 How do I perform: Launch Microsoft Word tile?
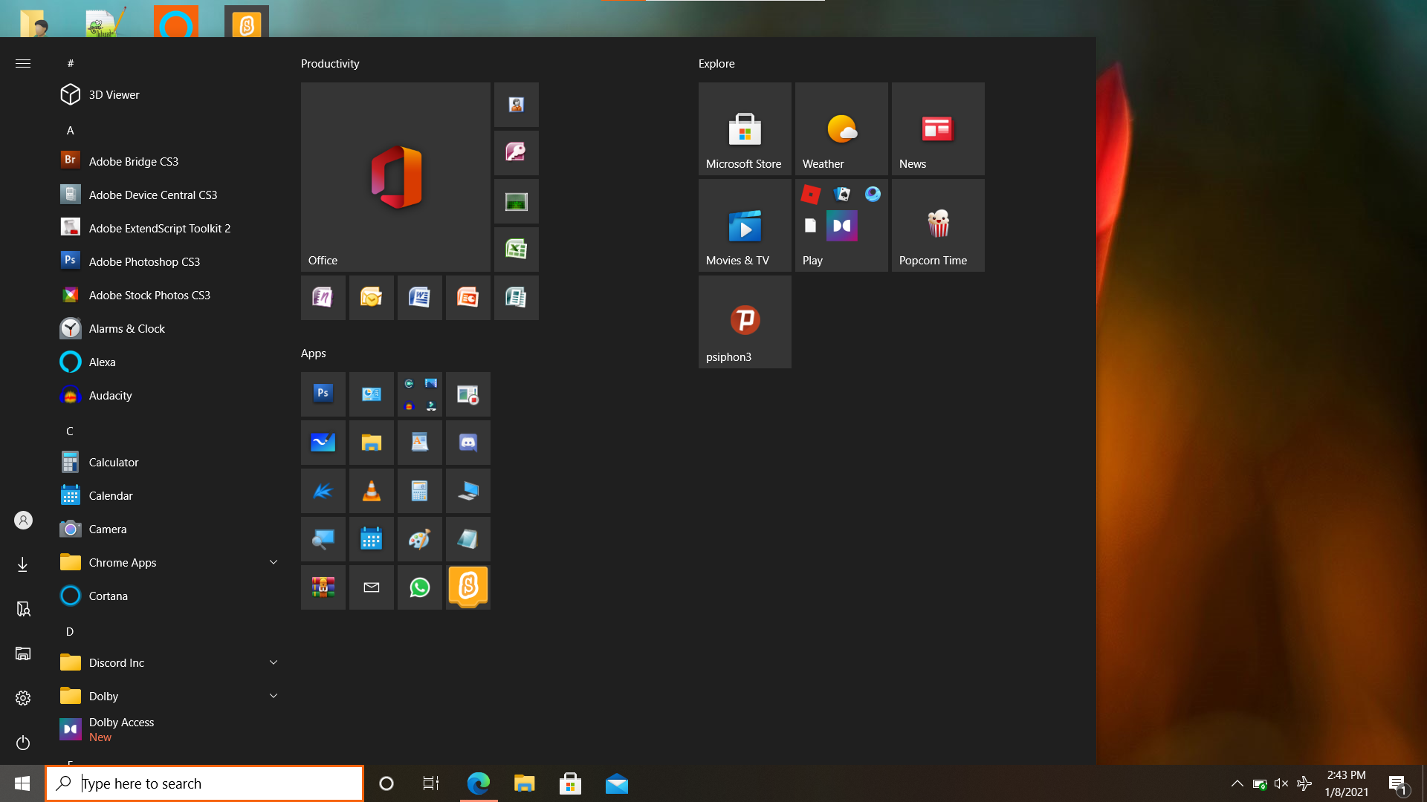pyautogui.click(x=420, y=298)
